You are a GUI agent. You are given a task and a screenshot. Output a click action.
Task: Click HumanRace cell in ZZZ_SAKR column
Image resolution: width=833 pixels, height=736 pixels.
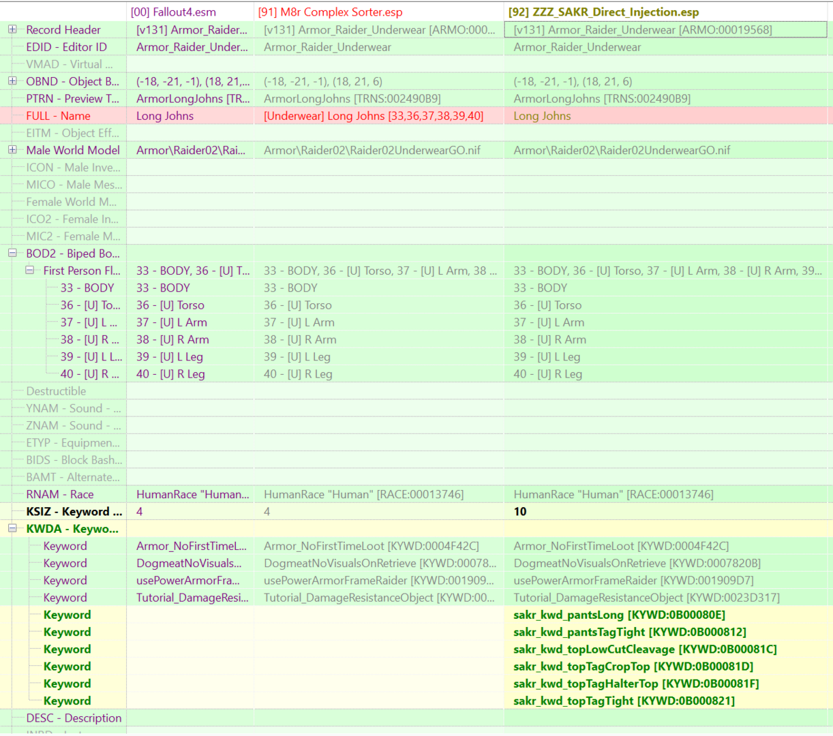(614, 495)
